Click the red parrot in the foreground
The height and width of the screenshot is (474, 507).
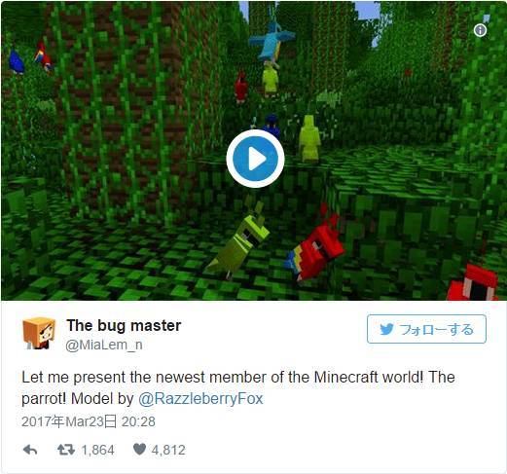[314, 245]
